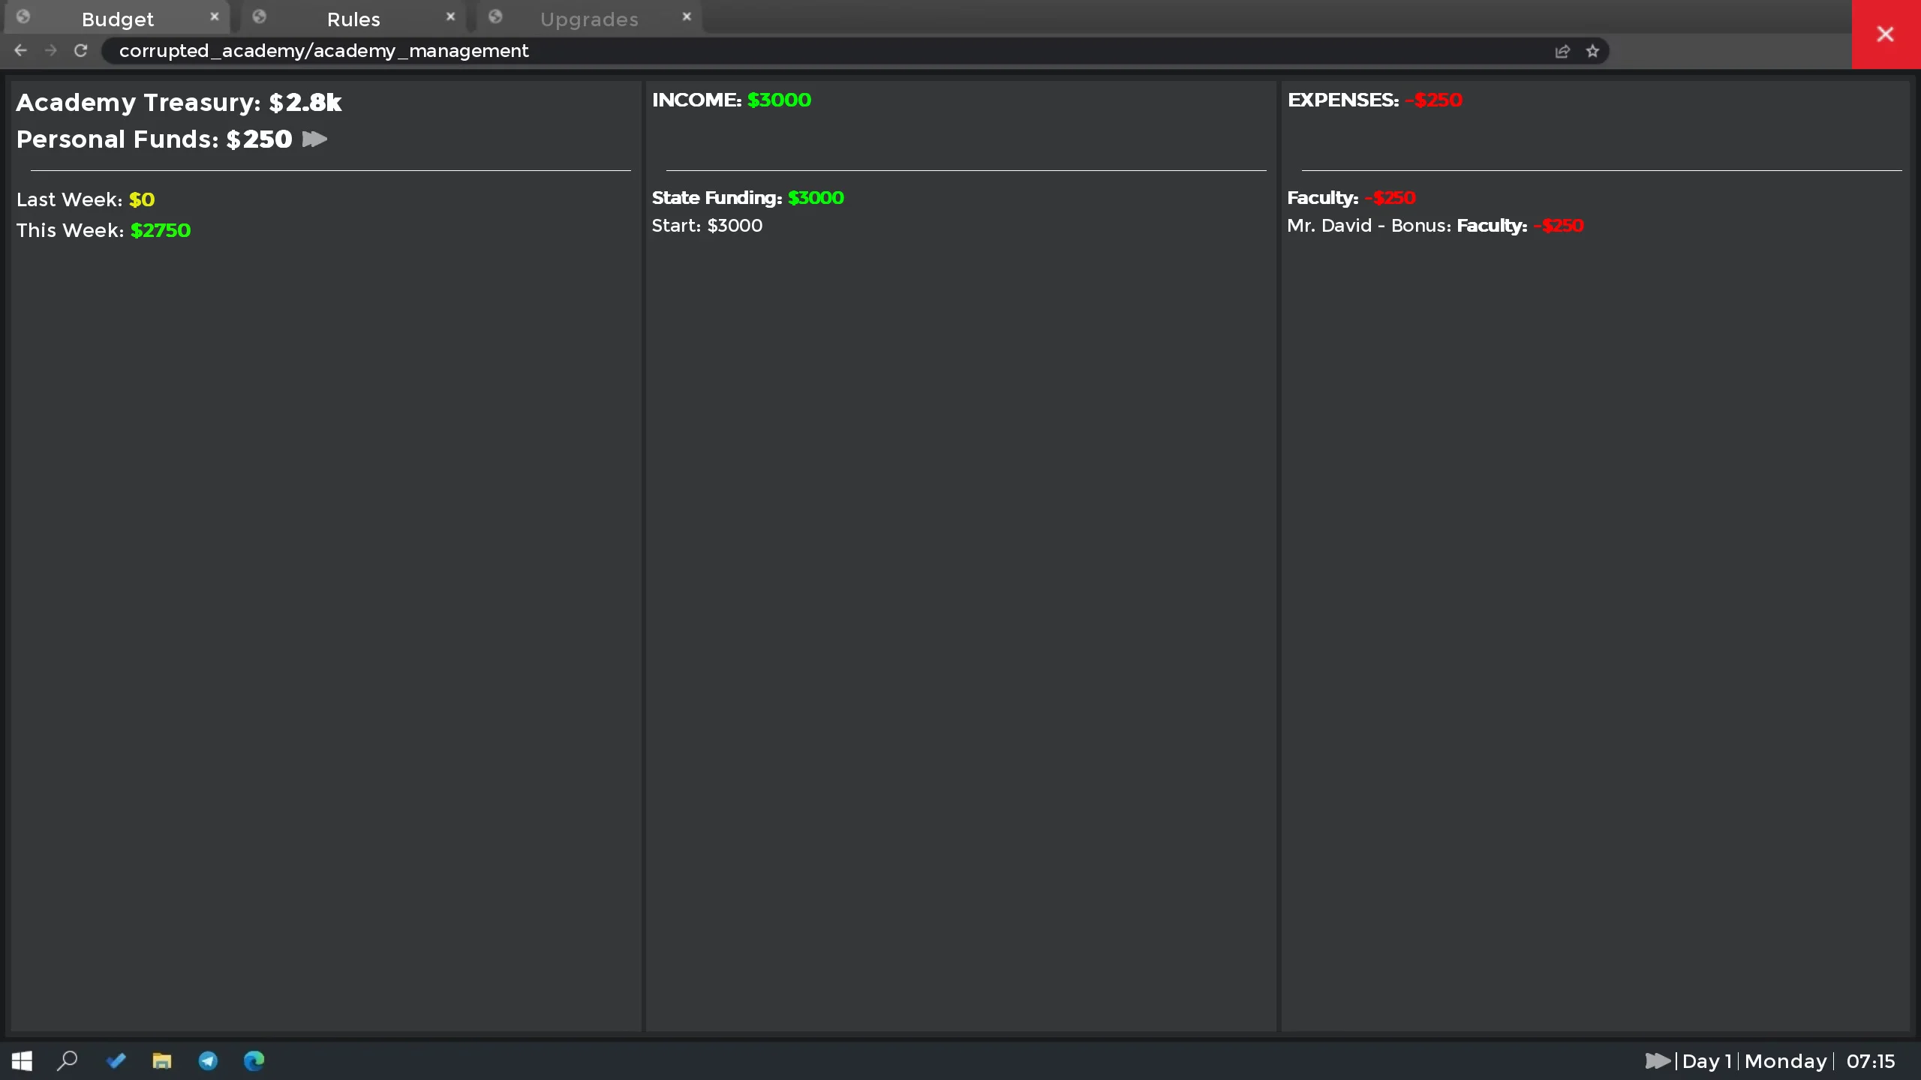This screenshot has height=1080, width=1921.
Task: Open the Upgrades tab
Action: coord(589,19)
